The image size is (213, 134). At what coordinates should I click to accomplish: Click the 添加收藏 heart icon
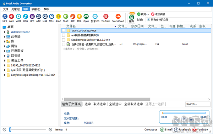153,14
